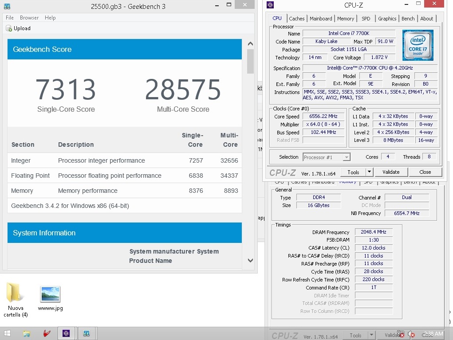Open the File menu in Geekbench
This screenshot has height=340, width=453.
tap(9, 18)
